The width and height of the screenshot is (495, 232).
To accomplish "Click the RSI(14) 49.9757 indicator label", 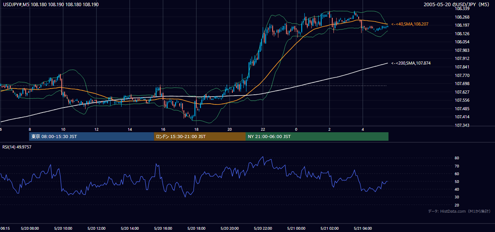I will (17, 147).
